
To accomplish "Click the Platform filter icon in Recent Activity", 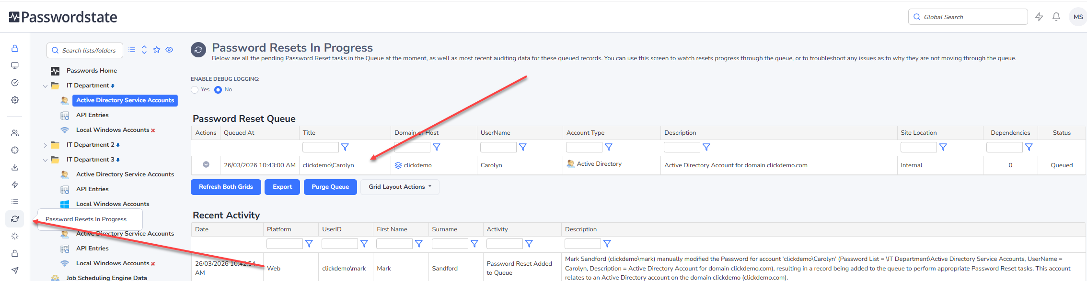I will 309,244.
